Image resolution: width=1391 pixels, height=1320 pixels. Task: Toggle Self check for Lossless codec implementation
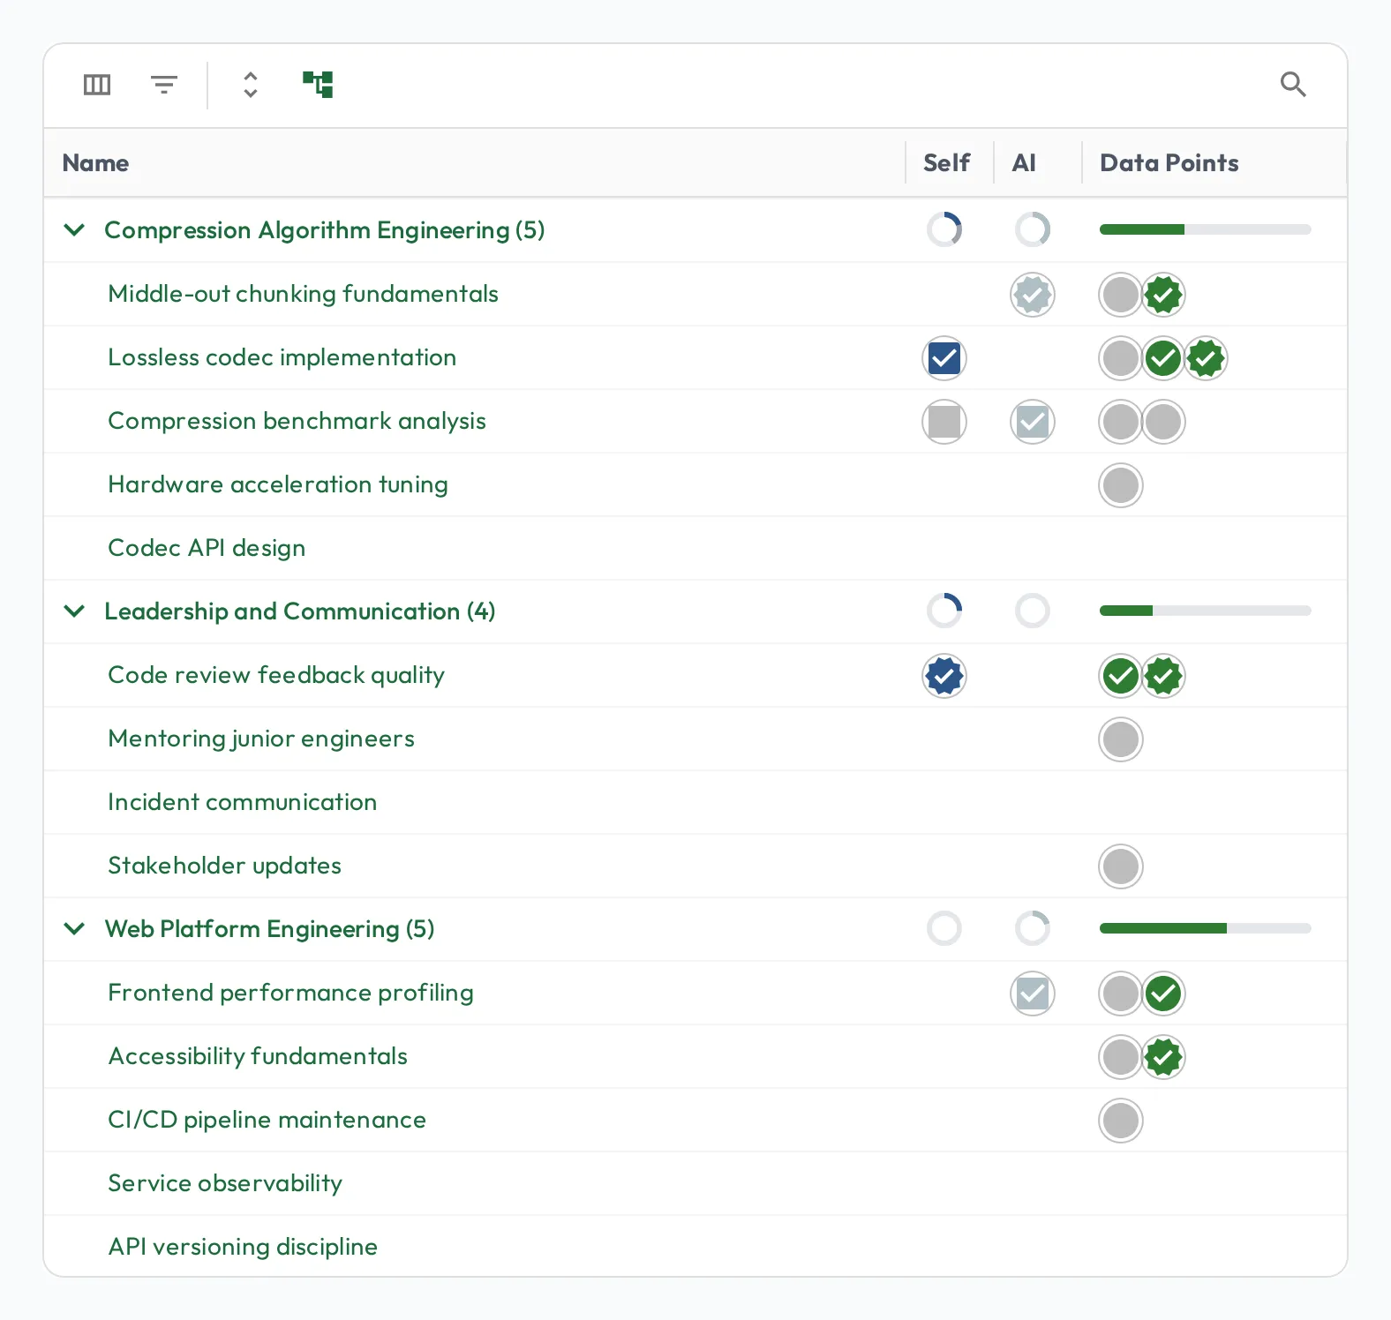pyautogui.click(x=944, y=358)
